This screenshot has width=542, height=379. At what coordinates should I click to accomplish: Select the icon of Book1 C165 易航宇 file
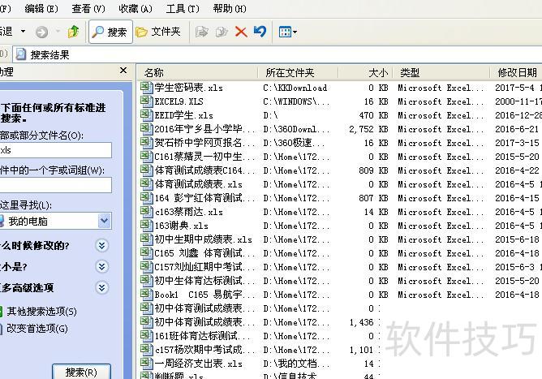click(x=147, y=295)
